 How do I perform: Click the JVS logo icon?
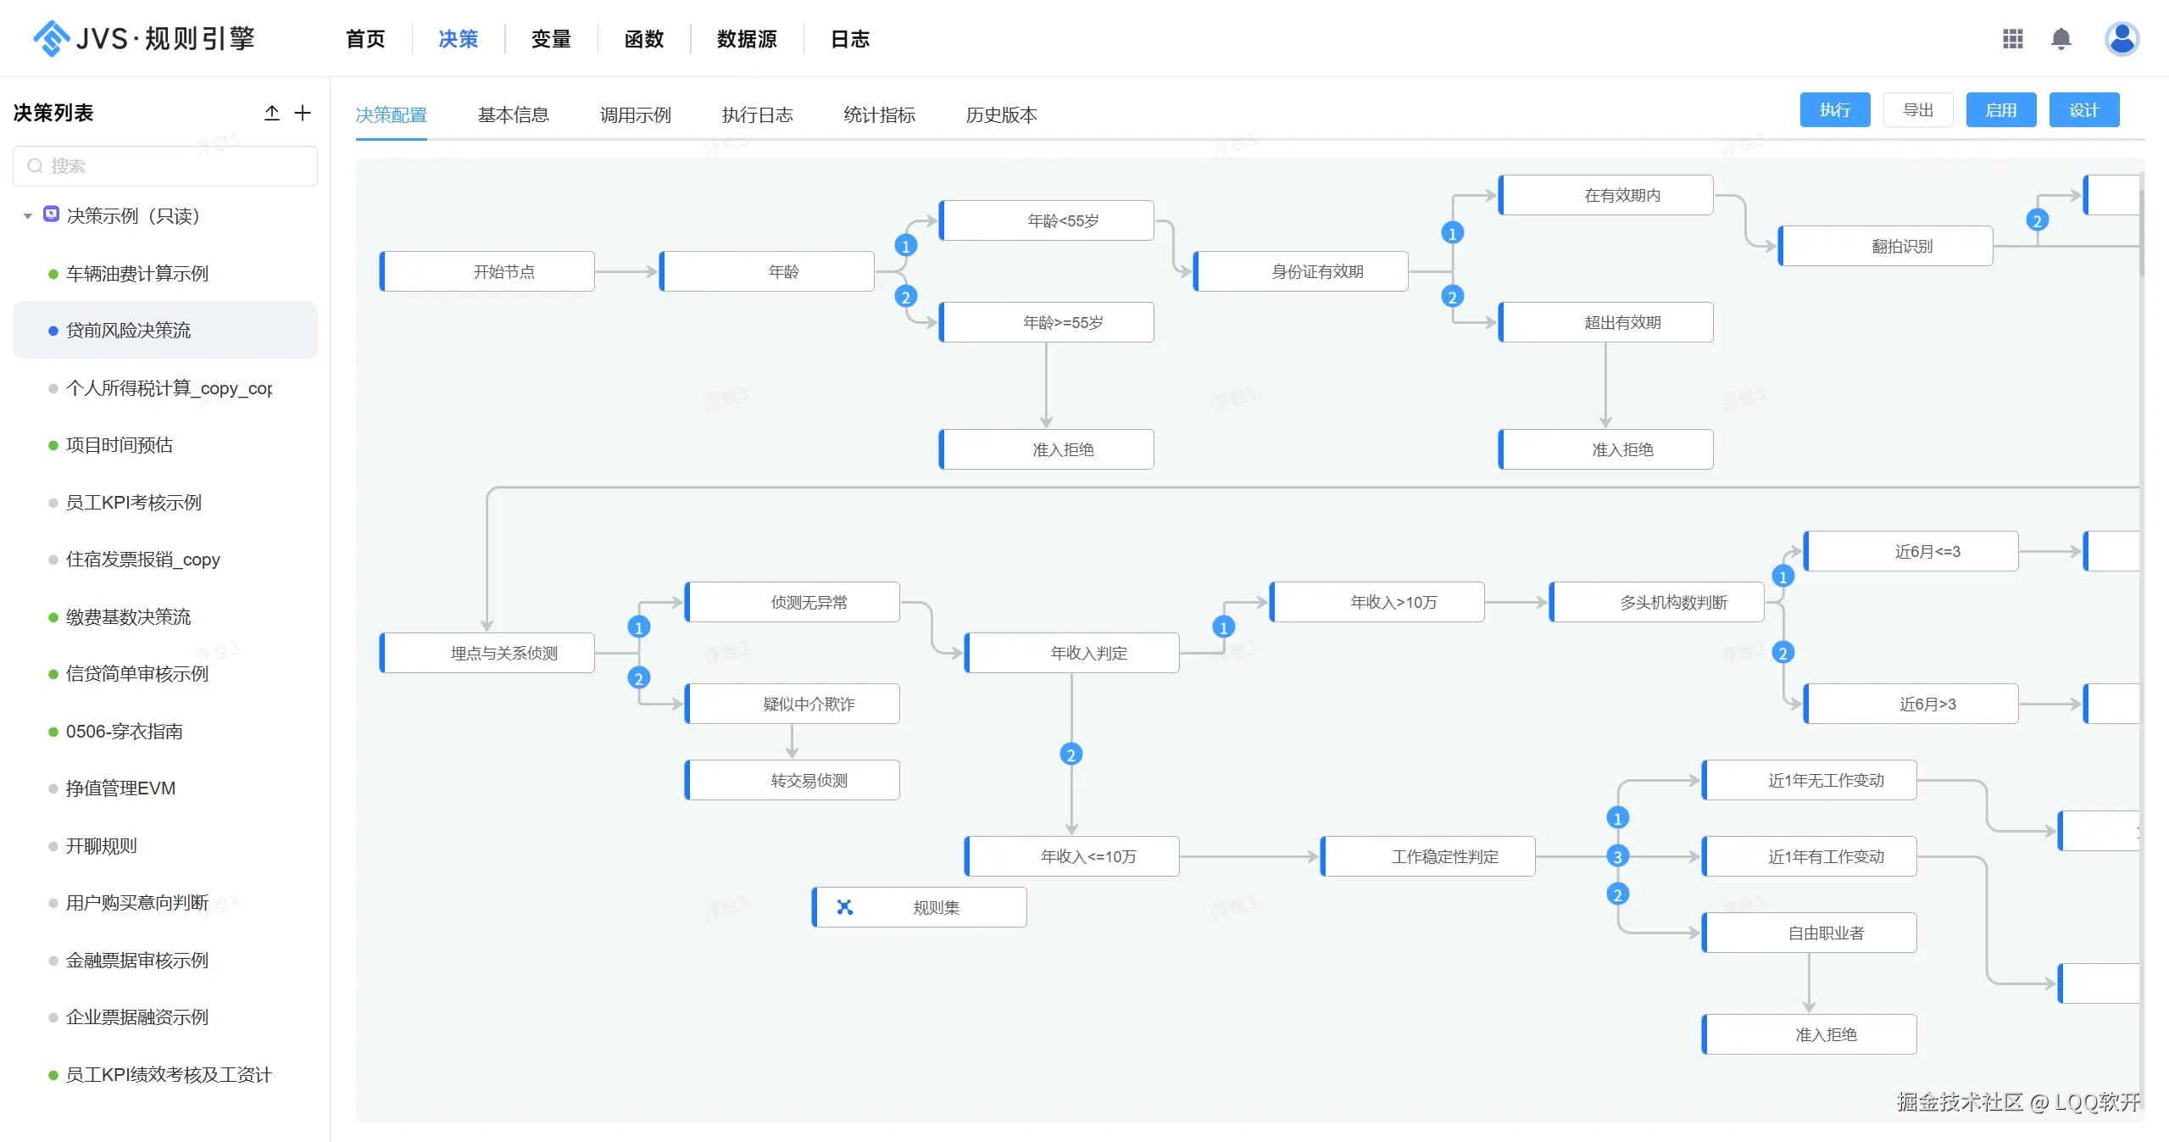(x=51, y=39)
